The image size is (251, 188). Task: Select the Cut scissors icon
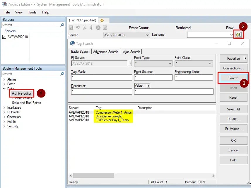84,28
